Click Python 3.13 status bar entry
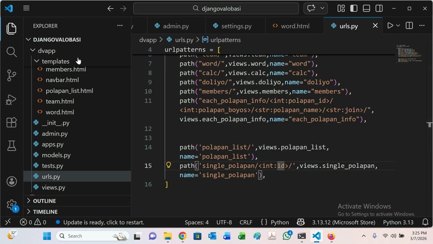This screenshot has width=433, height=244. (x=398, y=222)
